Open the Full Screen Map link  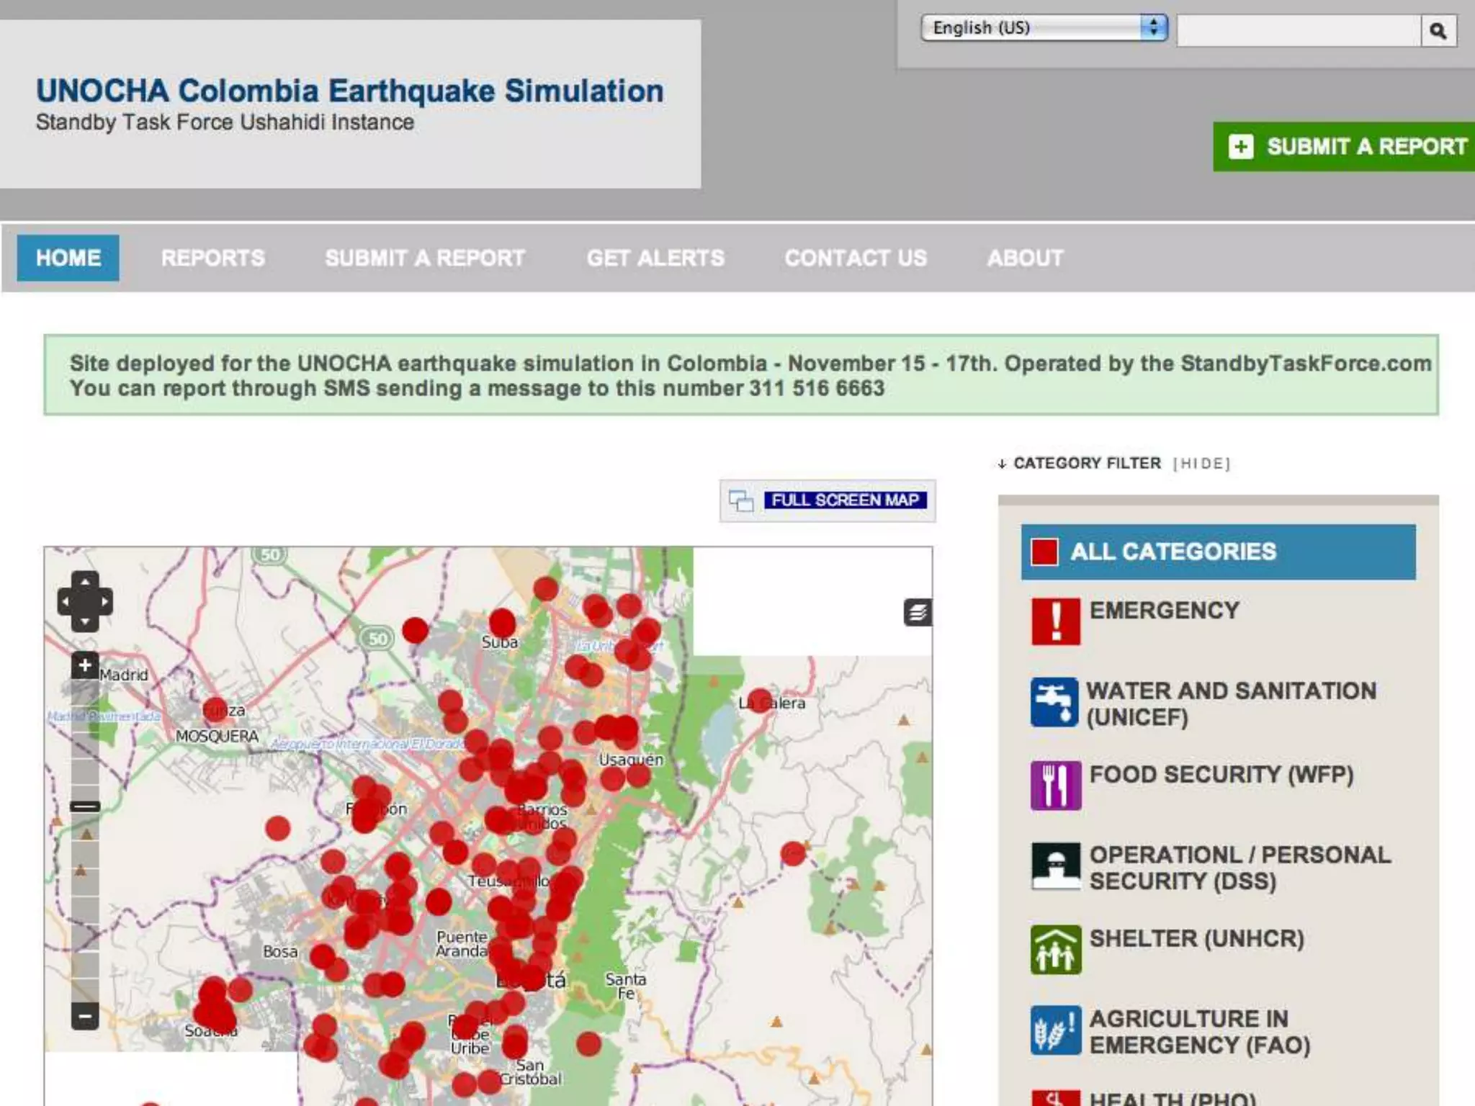tap(844, 500)
